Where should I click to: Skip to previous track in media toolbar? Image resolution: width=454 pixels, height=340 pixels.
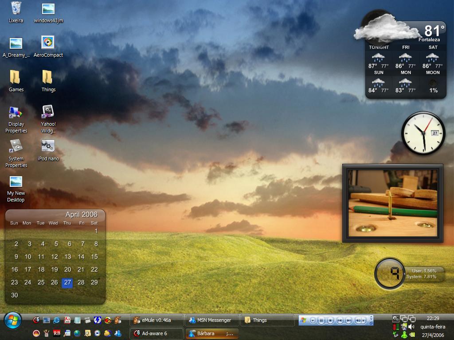(x=340, y=321)
